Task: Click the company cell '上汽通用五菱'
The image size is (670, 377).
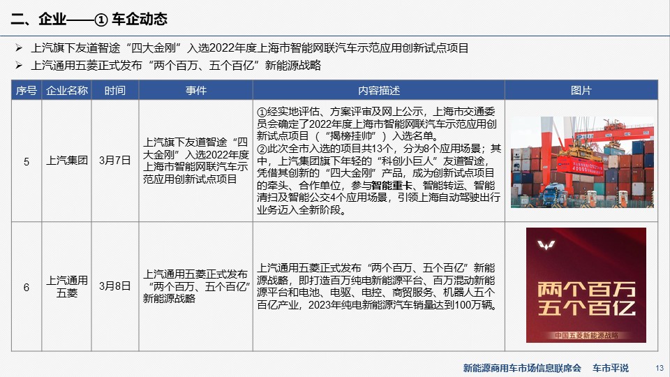Action: coord(67,286)
